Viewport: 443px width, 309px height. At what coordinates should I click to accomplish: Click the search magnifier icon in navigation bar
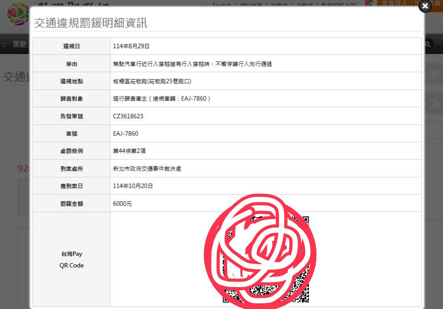[x=428, y=44]
